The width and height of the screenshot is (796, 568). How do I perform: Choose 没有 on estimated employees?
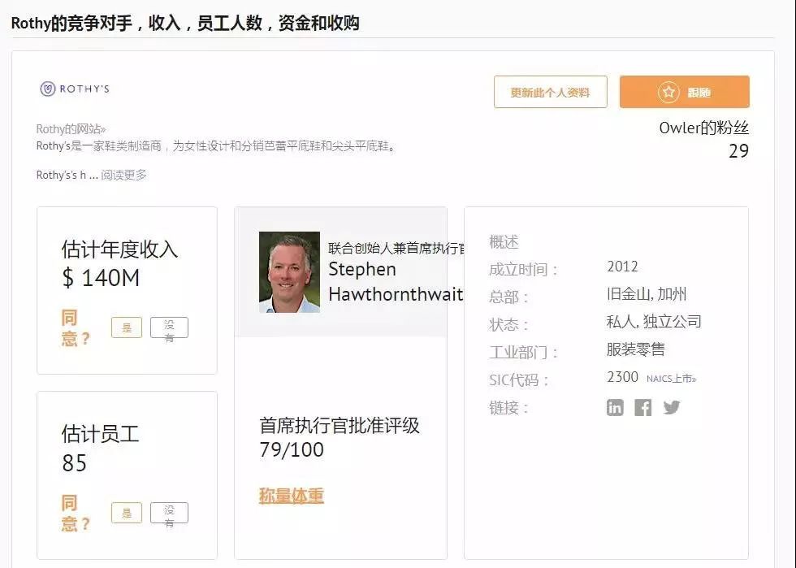[x=169, y=513]
